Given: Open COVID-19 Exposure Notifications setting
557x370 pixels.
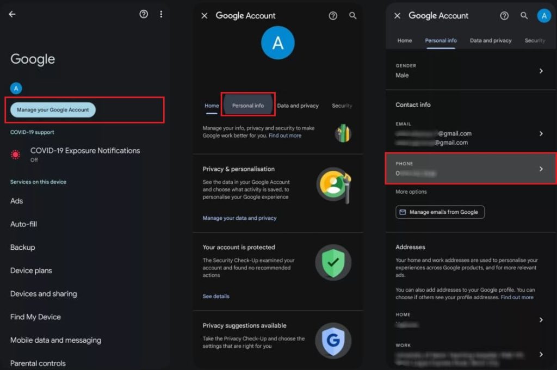Looking at the screenshot, I should tap(85, 154).
